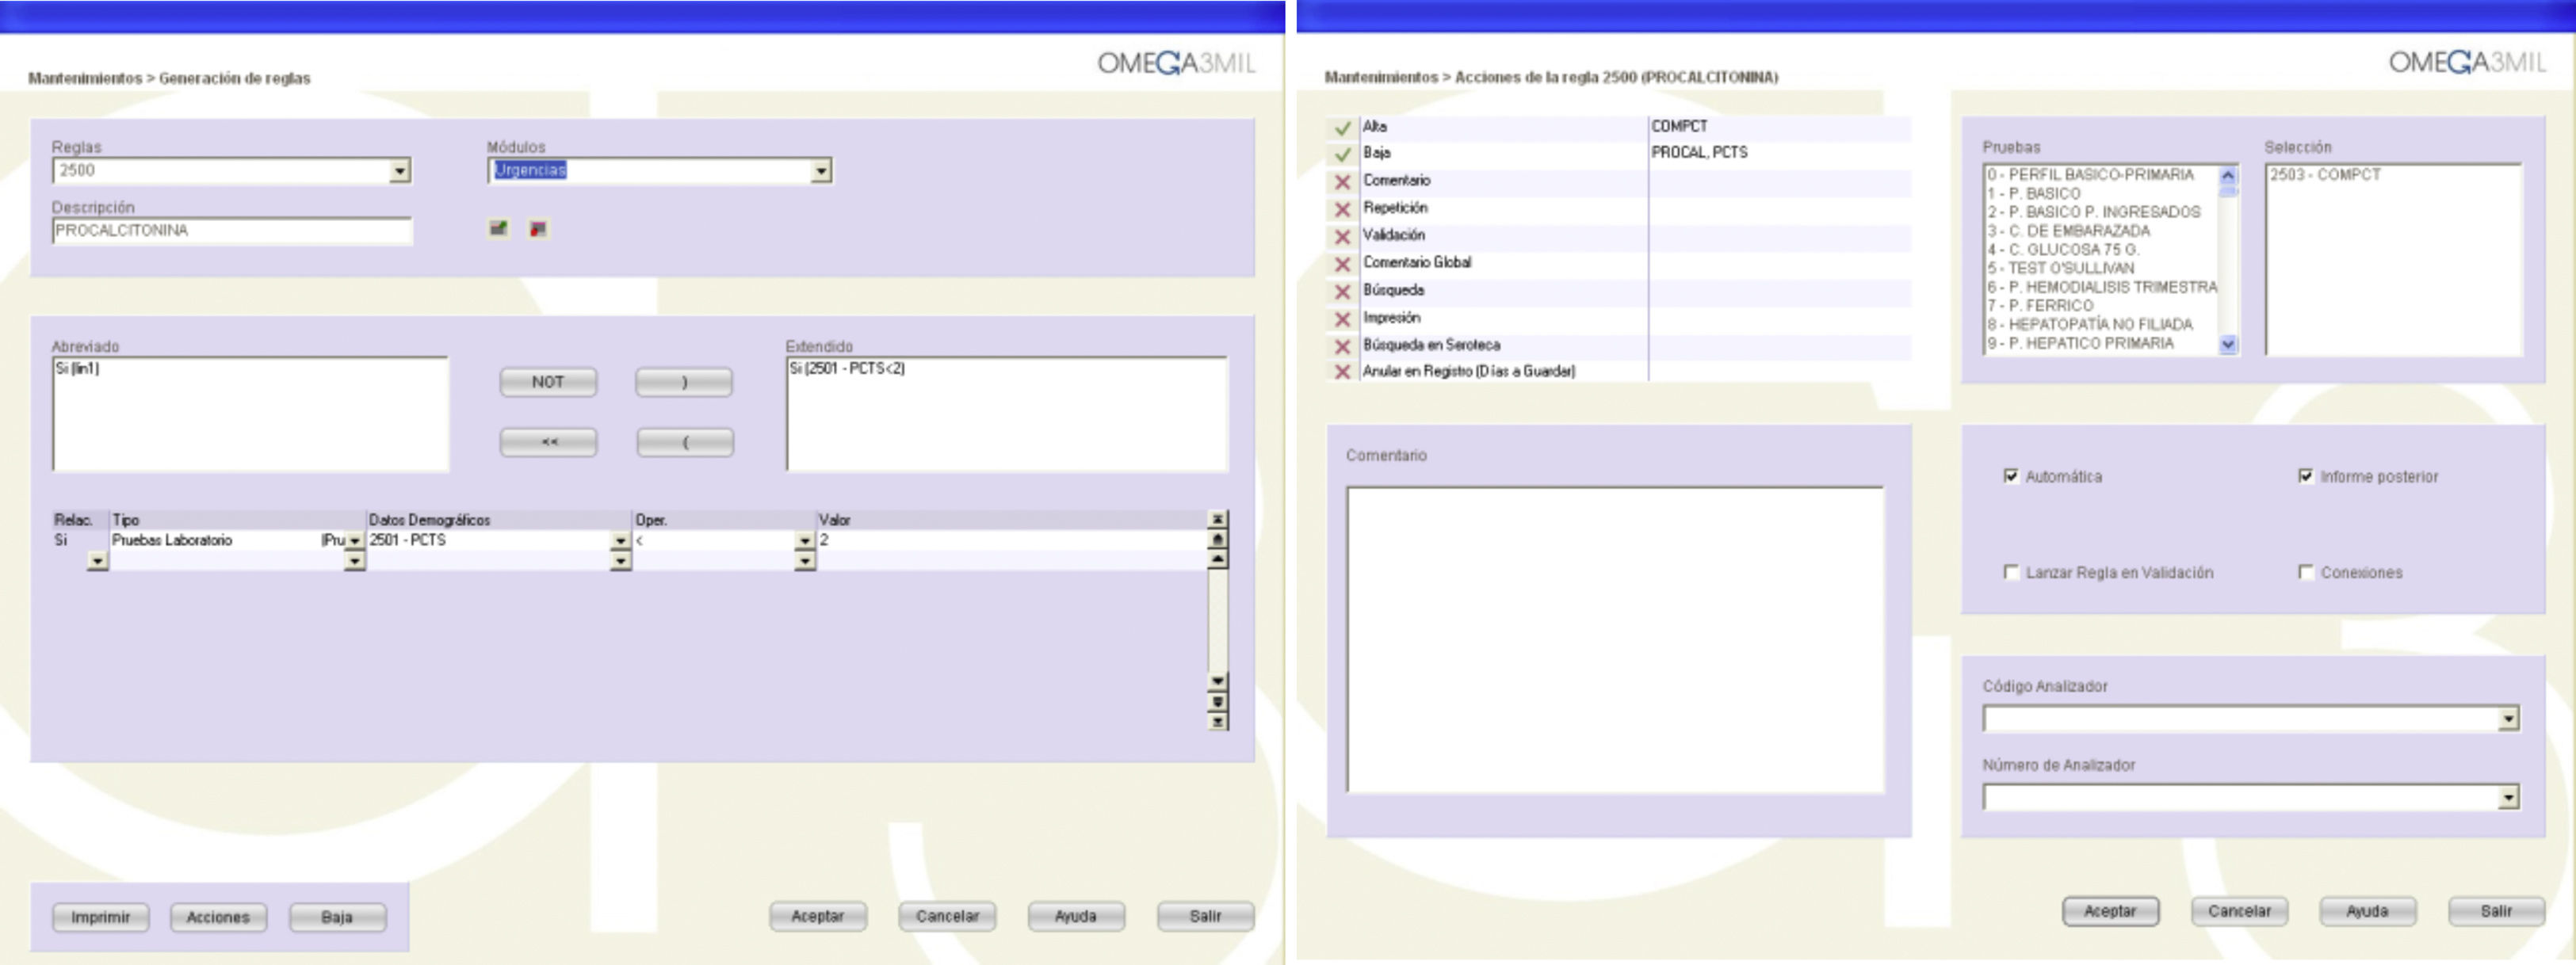This screenshot has height=965, width=2576.
Task: Disable the Informe posterior checkbox
Action: pyautogui.click(x=2306, y=476)
